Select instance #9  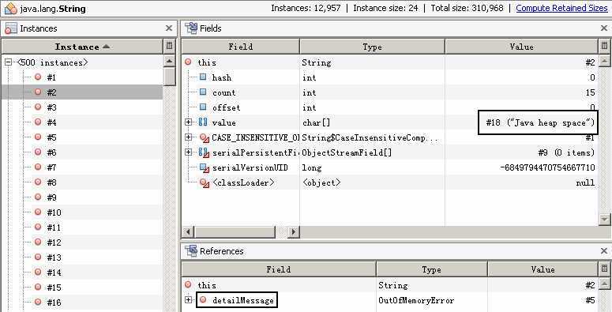(x=51, y=197)
